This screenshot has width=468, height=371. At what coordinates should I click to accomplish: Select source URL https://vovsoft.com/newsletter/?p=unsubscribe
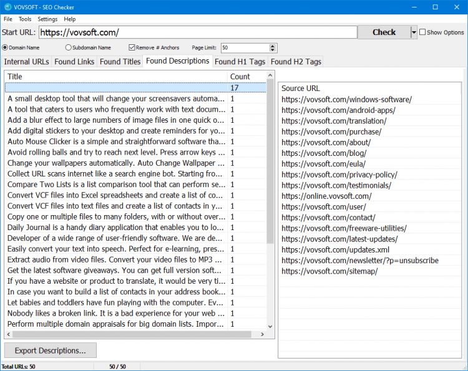click(369, 261)
